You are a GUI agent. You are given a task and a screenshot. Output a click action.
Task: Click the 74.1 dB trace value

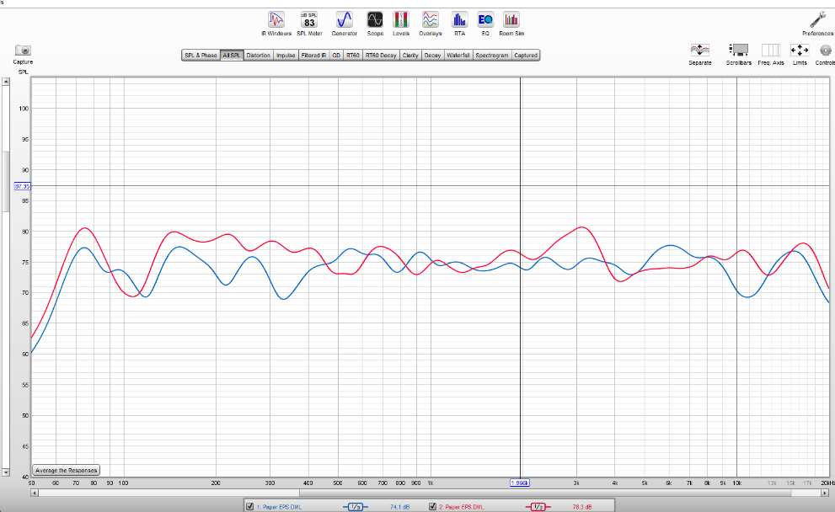point(399,507)
